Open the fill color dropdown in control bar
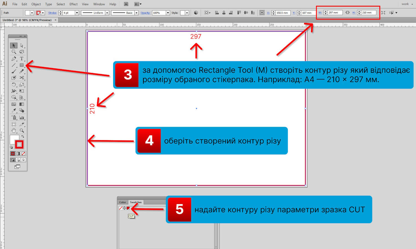The image size is (416, 249). point(32,13)
